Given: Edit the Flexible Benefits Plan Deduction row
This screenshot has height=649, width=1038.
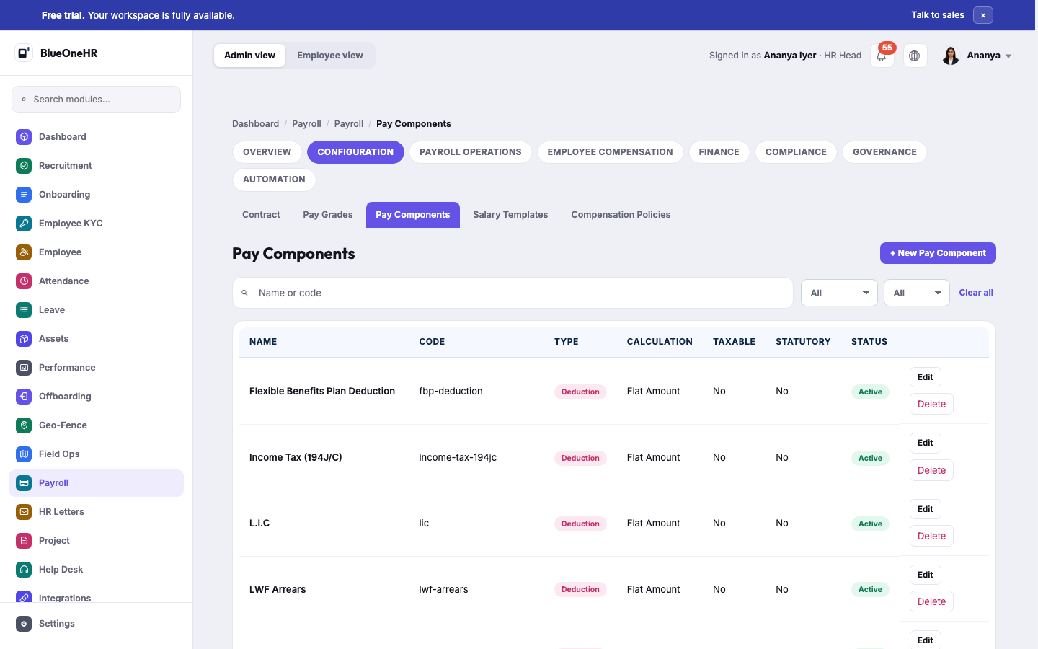Looking at the screenshot, I should coord(926,377).
